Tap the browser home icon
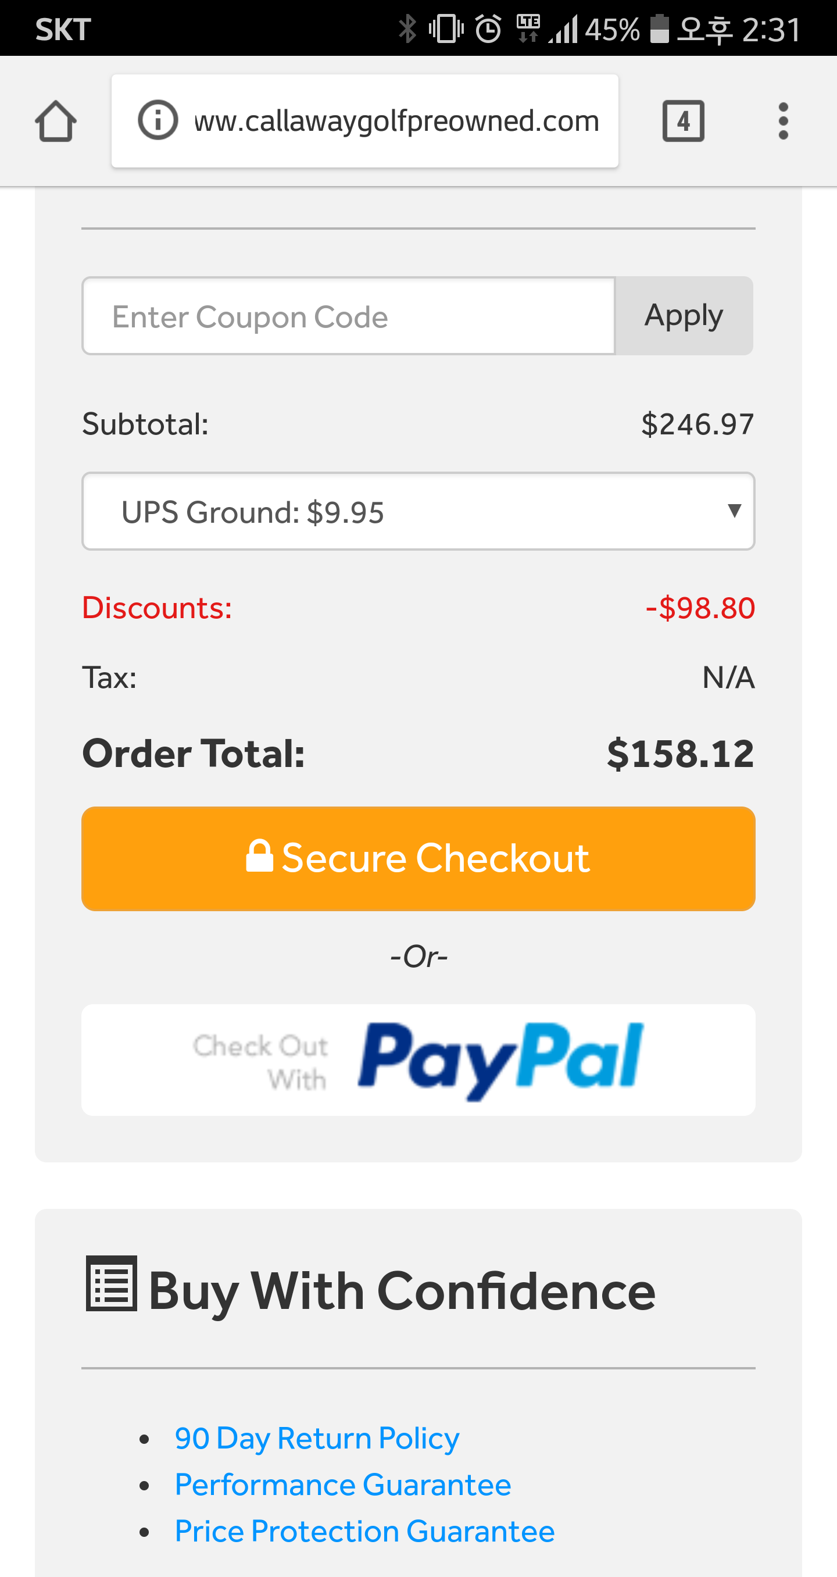 pyautogui.click(x=56, y=121)
